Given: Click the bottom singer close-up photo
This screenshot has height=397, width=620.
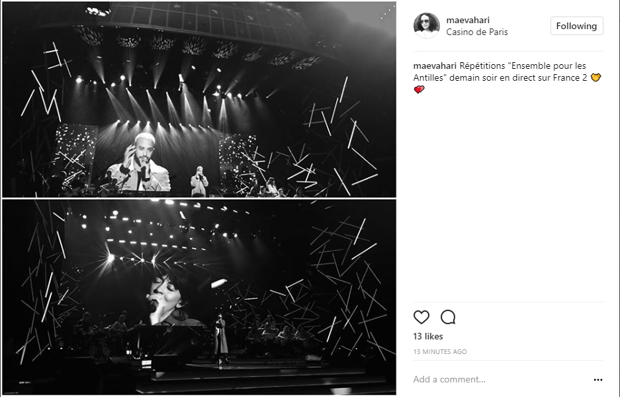Looking at the screenshot, I should click(199, 297).
